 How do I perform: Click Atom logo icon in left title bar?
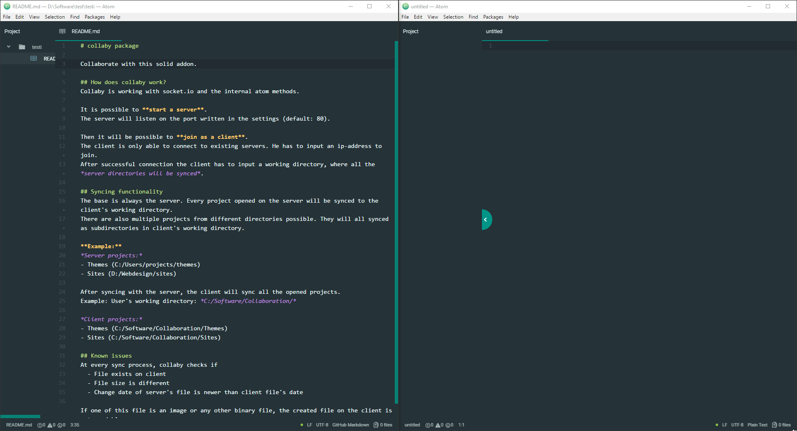tap(7, 6)
